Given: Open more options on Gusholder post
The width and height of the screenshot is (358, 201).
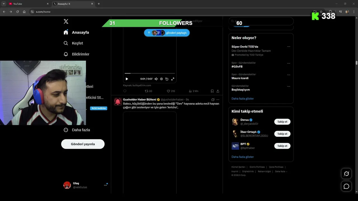Looking at the screenshot, I should (x=218, y=100).
